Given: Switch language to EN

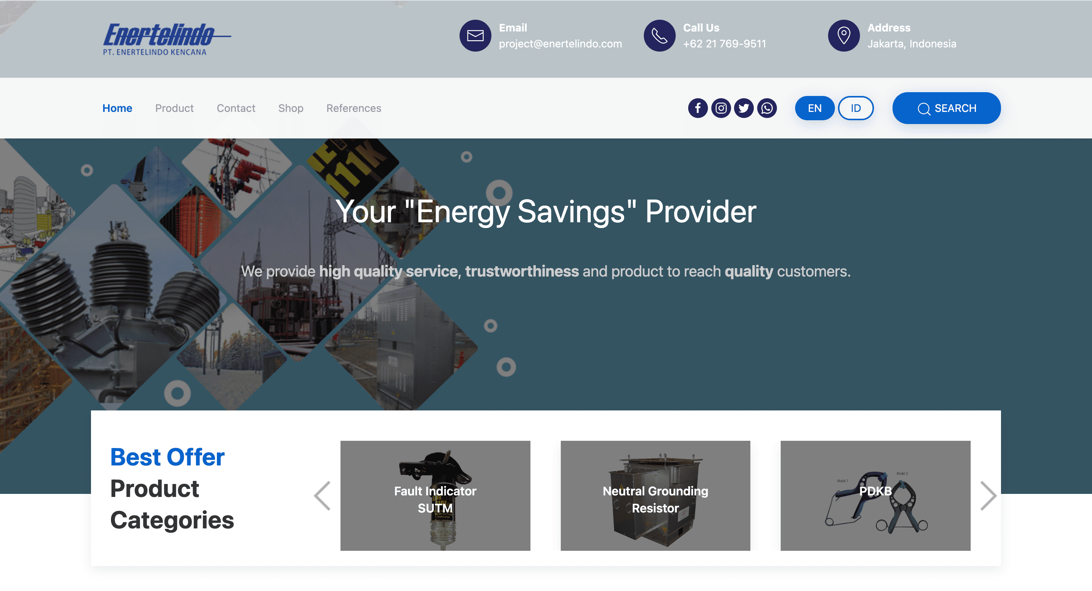Looking at the screenshot, I should pyautogui.click(x=815, y=108).
